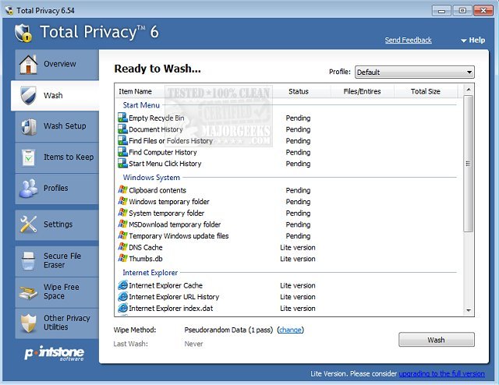Click the Internet Explorer index.dat icon
The image size is (499, 385).
122,308
